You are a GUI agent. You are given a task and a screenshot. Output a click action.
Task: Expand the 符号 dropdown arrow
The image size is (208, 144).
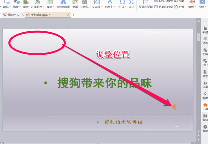click(x=125, y=7)
